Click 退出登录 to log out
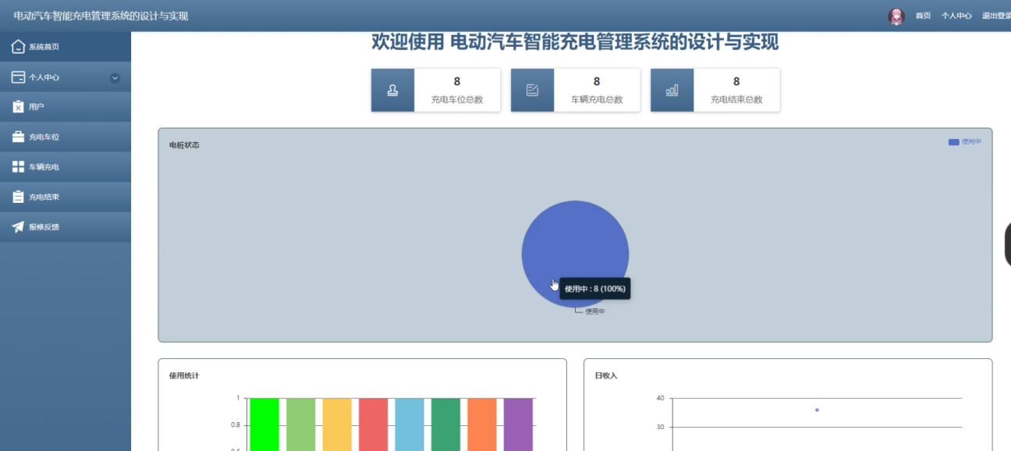Viewport: 1011px width, 451px height. pos(996,16)
